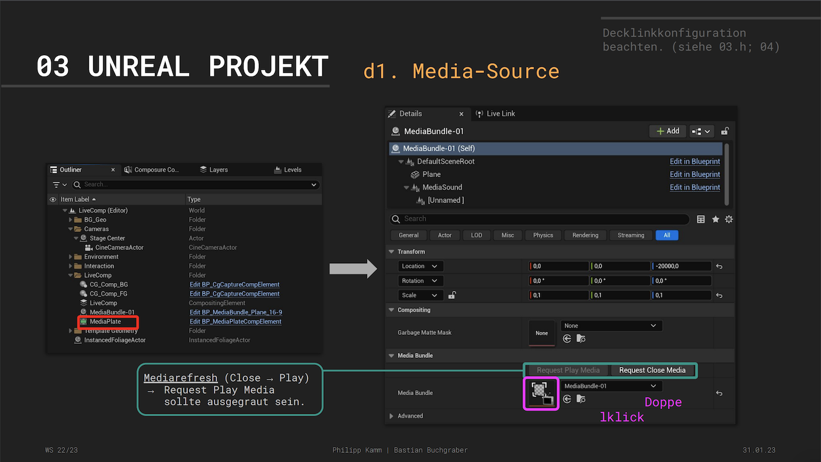
Task: Select MediaPlate in the Outliner
Action: 105,322
